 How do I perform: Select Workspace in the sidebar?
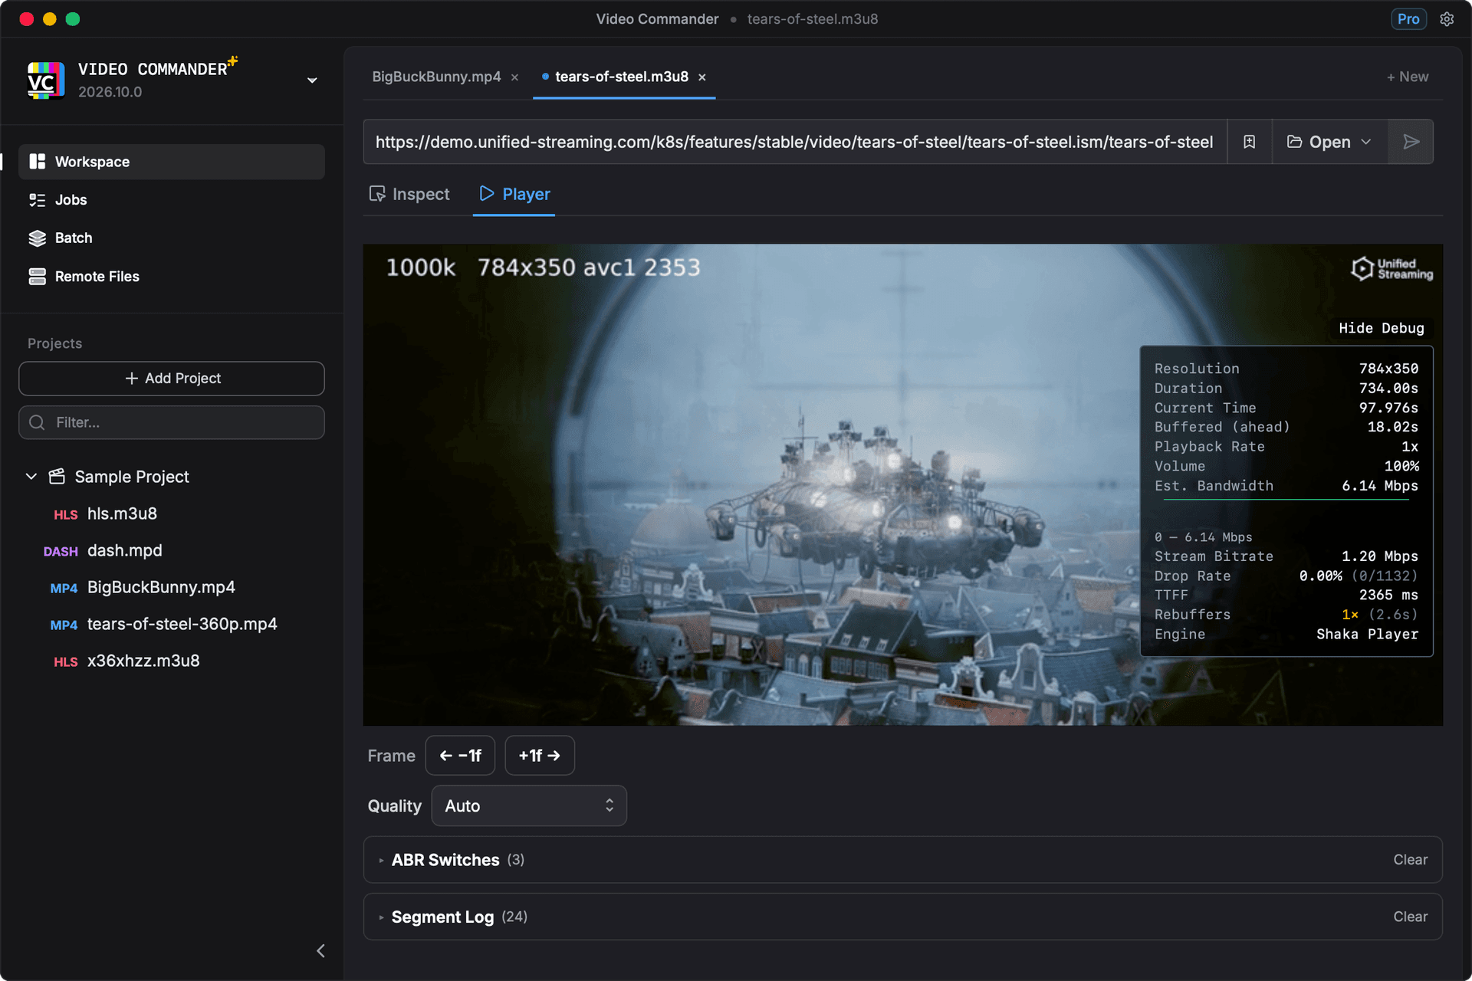(172, 162)
